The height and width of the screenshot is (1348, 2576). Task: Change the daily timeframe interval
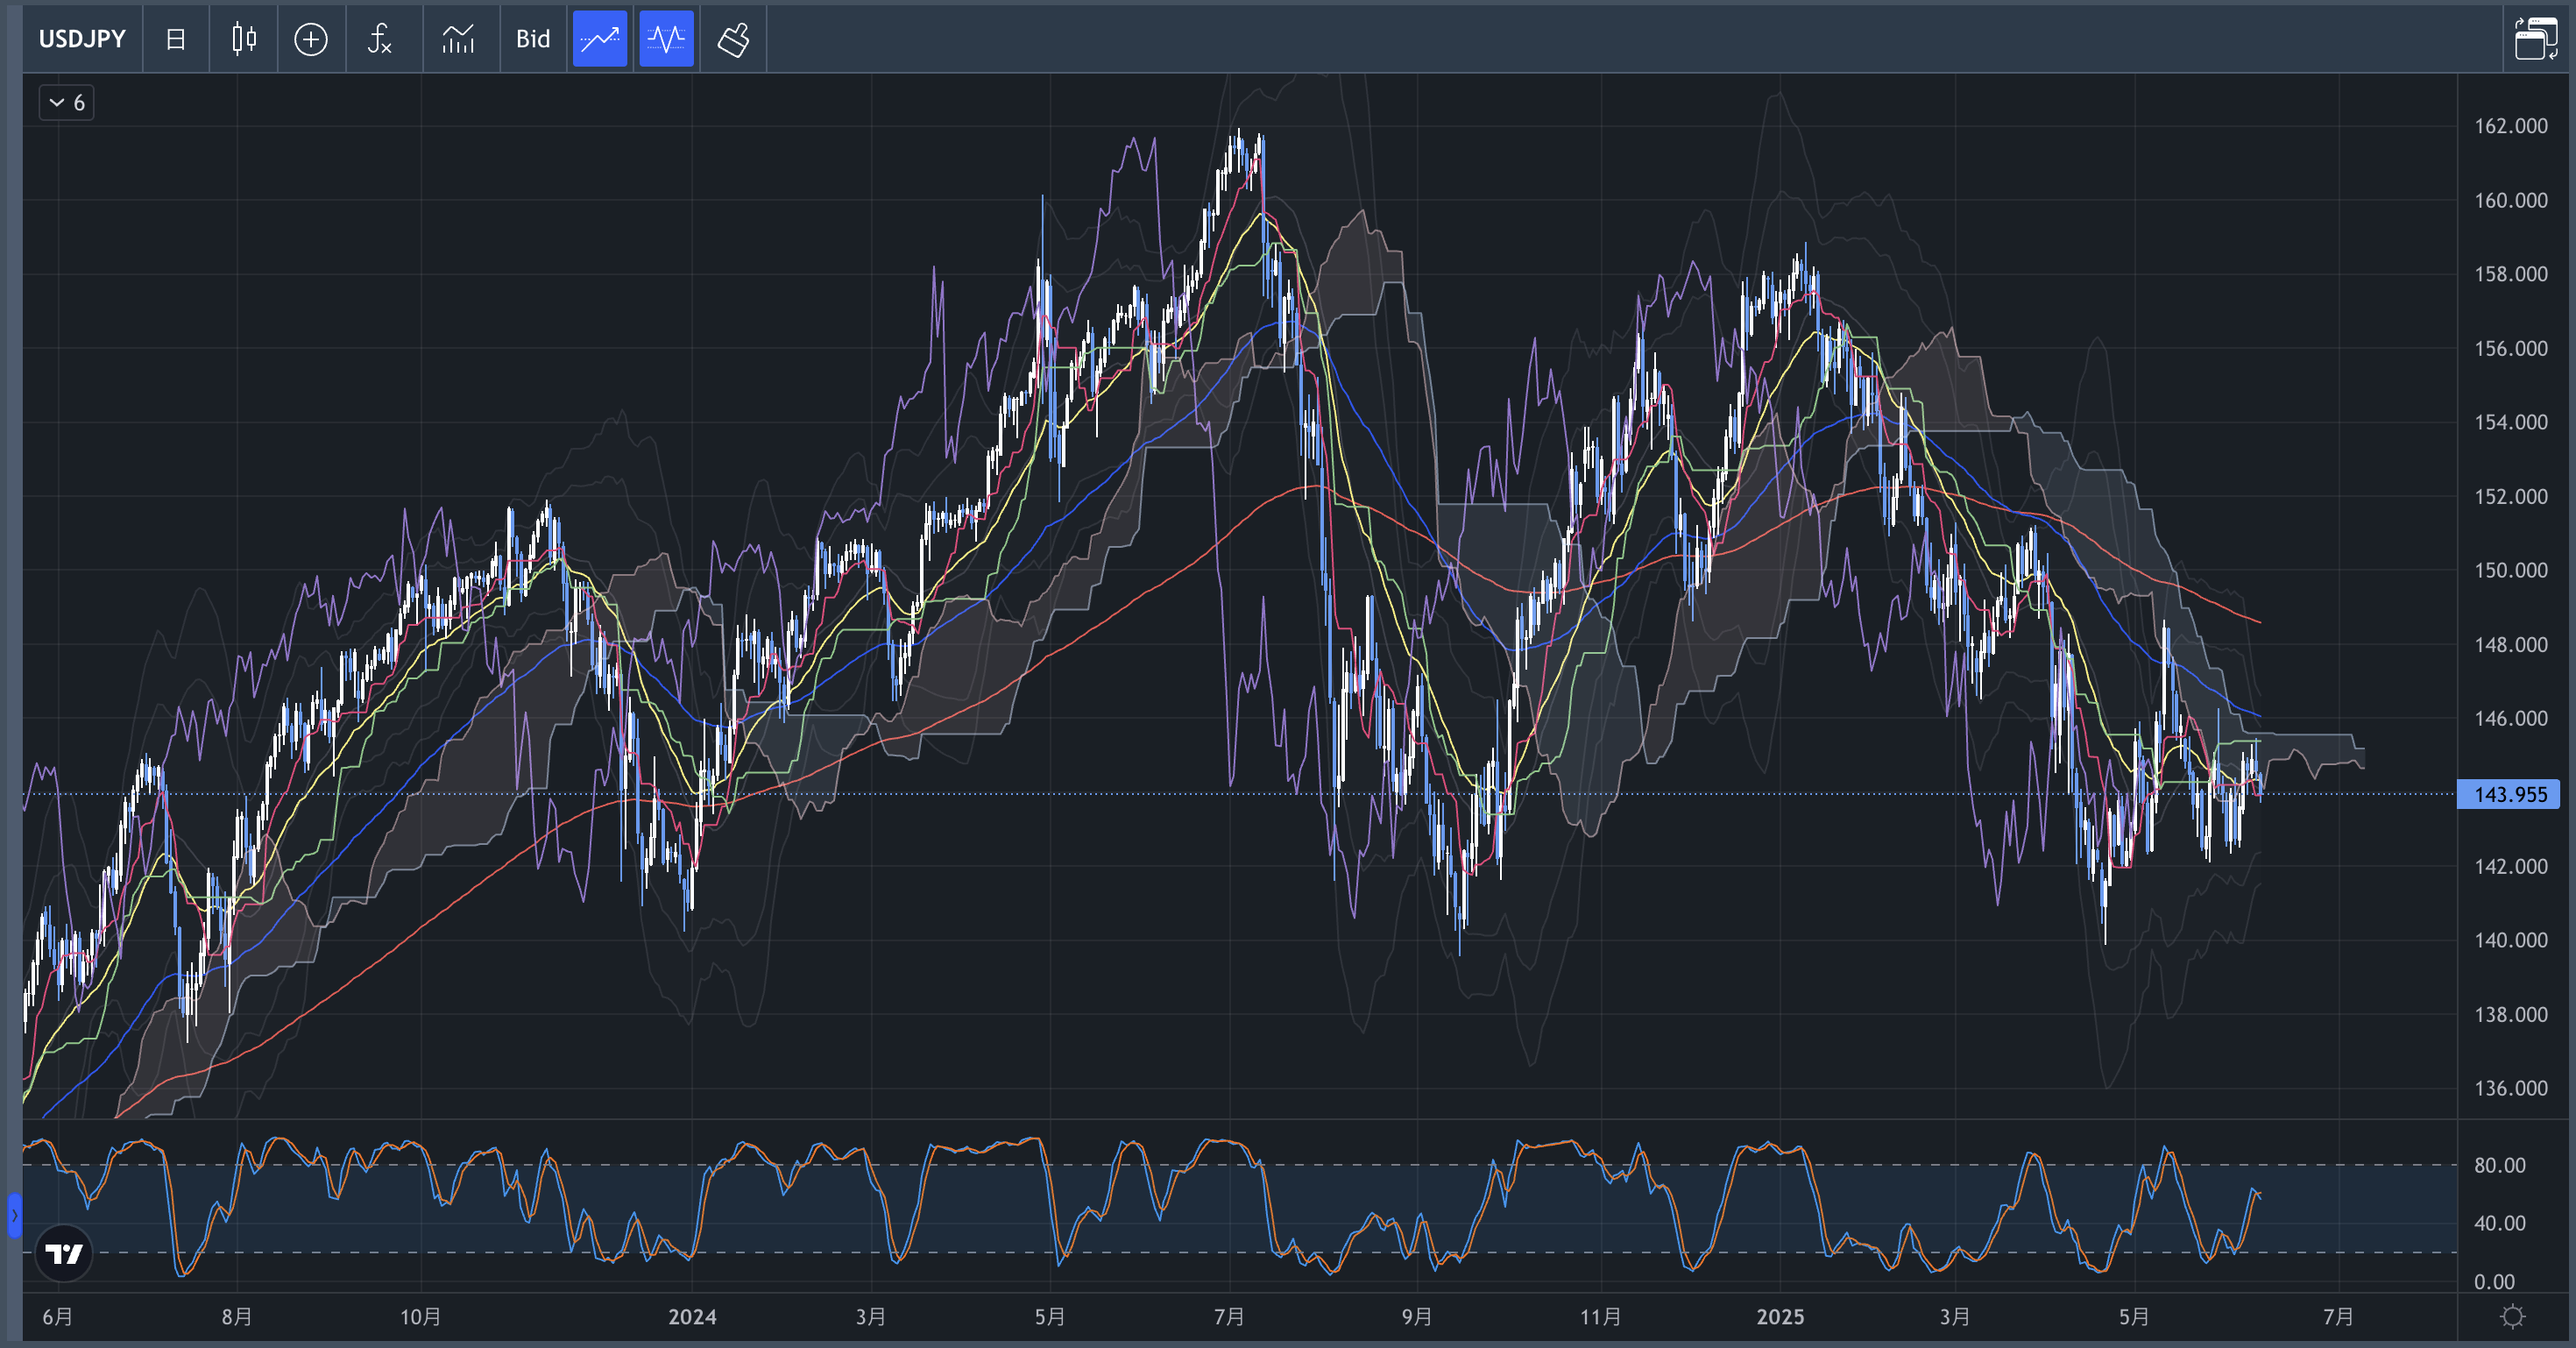tap(176, 39)
